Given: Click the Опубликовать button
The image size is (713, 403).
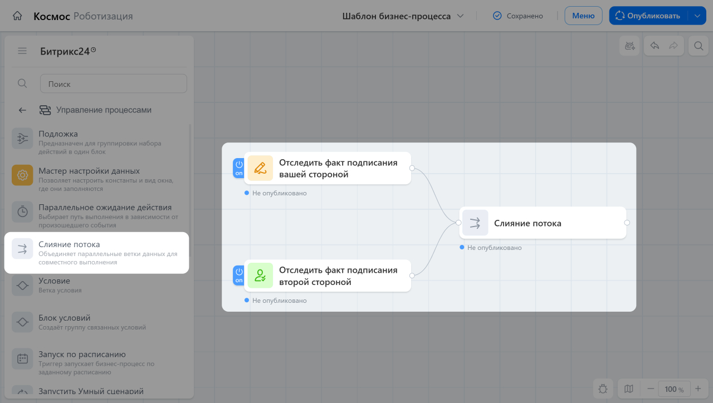Looking at the screenshot, I should (648, 16).
